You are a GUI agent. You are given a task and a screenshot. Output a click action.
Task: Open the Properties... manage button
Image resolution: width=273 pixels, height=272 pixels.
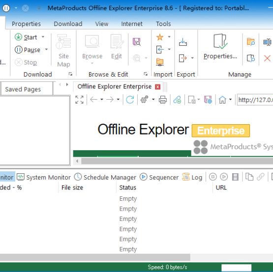click(x=220, y=47)
